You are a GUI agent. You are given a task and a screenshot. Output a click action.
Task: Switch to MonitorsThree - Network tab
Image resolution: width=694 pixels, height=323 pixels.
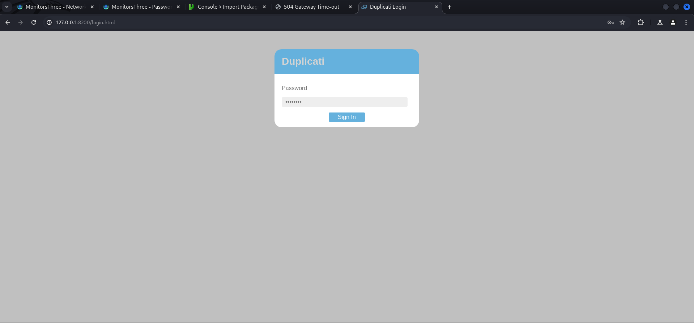pos(55,7)
